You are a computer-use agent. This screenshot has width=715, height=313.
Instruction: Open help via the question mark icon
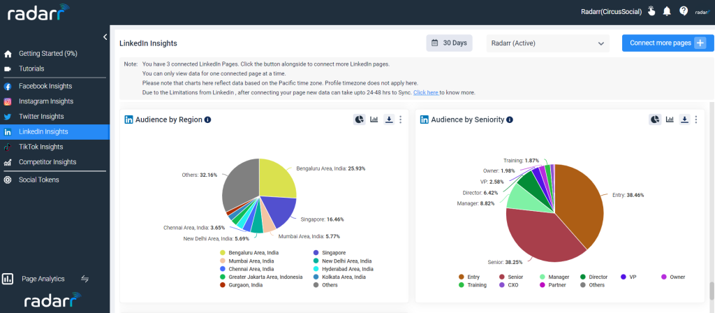point(683,11)
